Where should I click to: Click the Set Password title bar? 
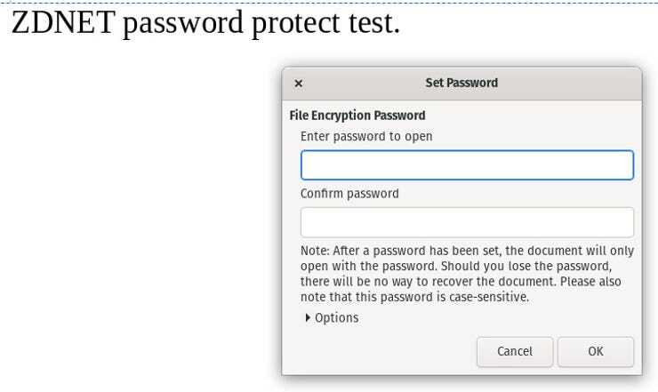click(461, 83)
